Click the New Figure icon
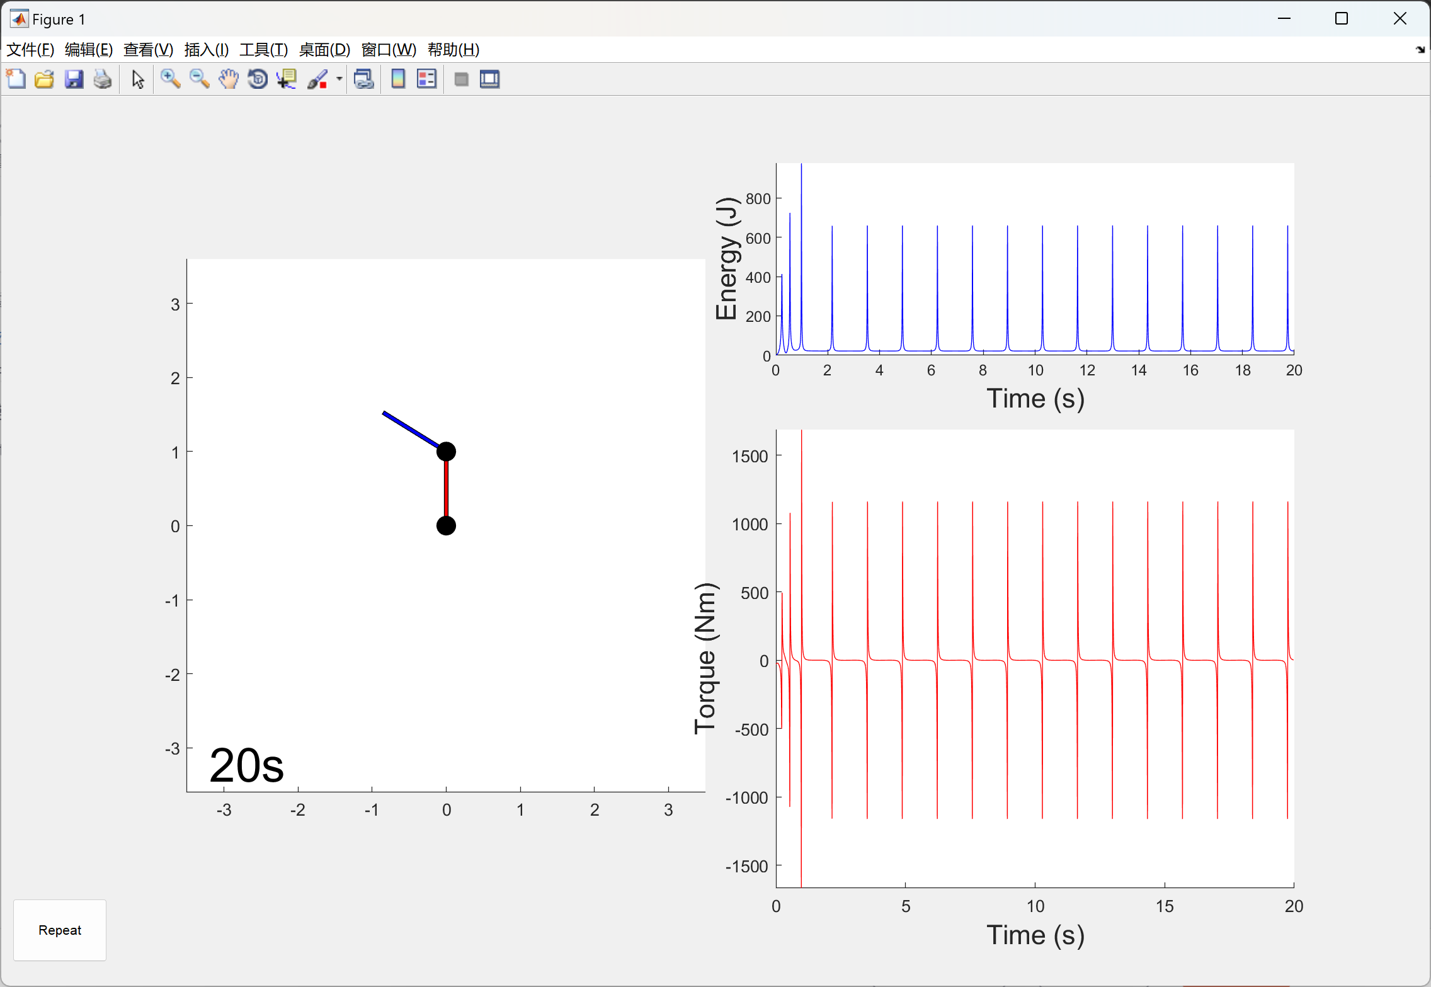The height and width of the screenshot is (987, 1431). 16,79
